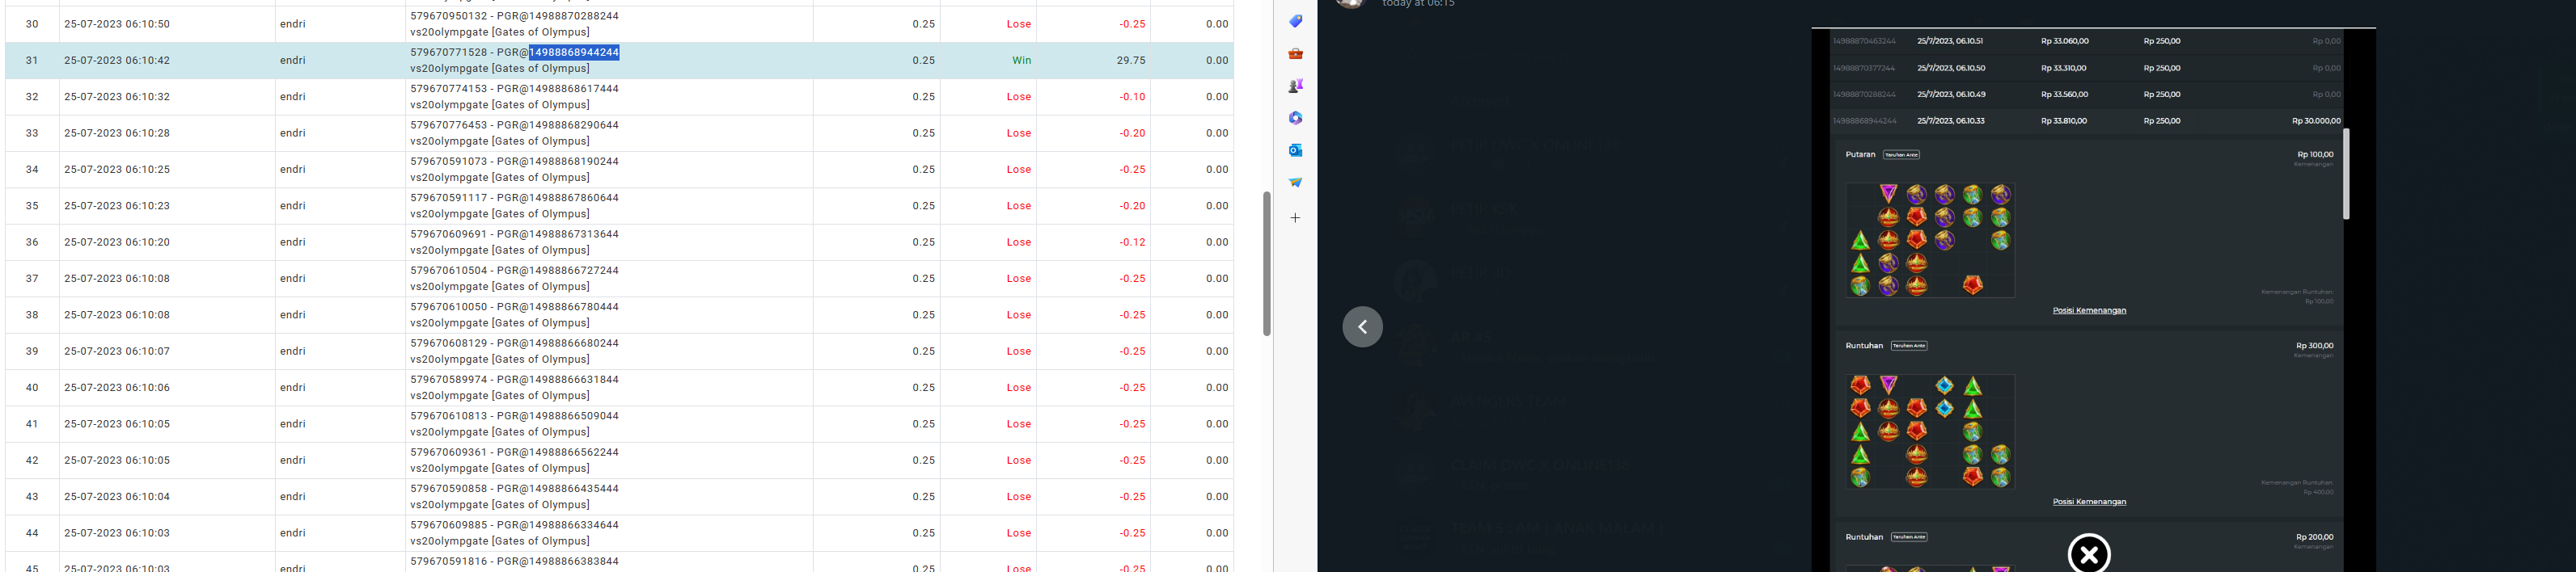Click the Rp 33.560,00 balance entry
This screenshot has height=572, width=2576.
click(2064, 94)
